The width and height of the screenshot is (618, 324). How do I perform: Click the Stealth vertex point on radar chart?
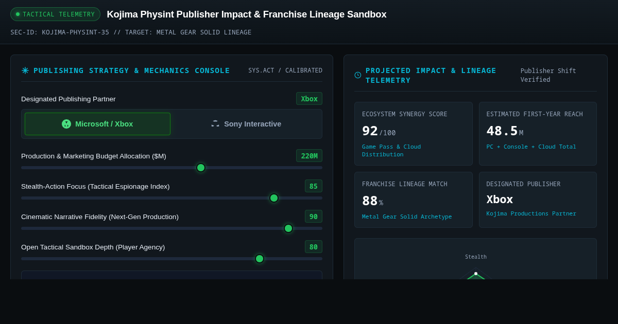click(476, 274)
